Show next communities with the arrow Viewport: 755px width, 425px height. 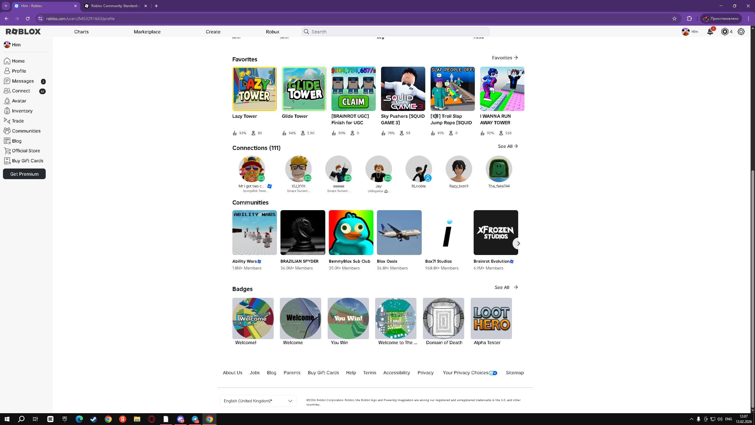(518, 243)
